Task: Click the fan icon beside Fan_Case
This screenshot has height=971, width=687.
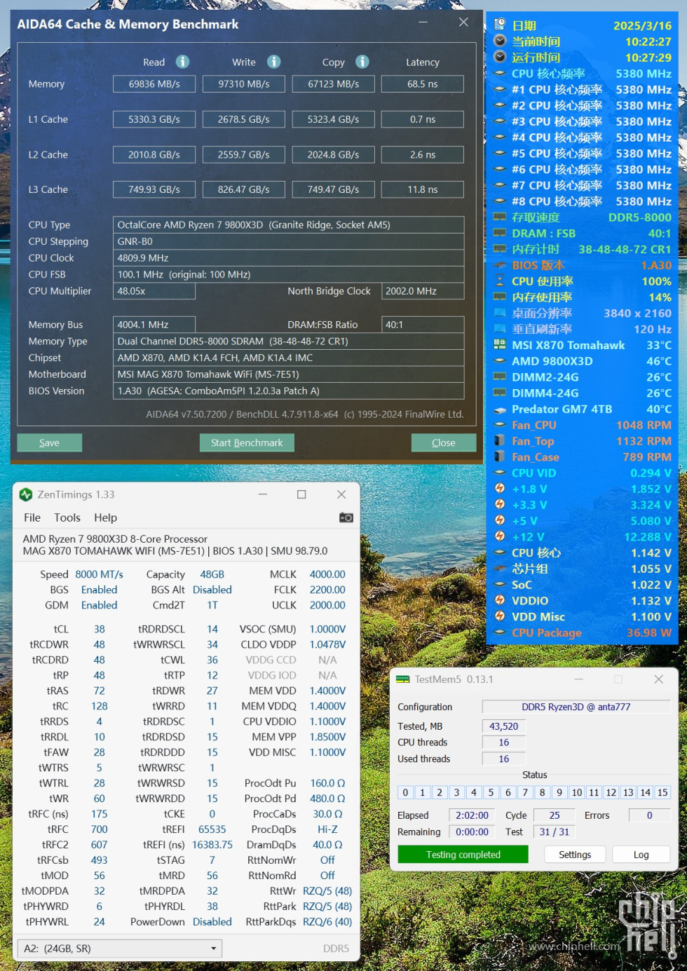Action: point(500,456)
